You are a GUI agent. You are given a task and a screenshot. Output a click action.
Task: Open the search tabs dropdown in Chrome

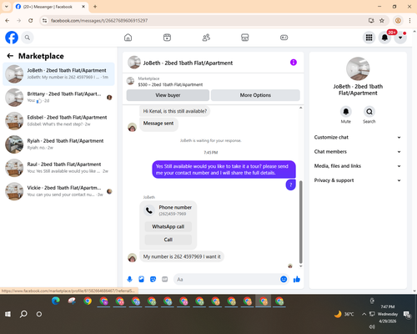point(7,7)
